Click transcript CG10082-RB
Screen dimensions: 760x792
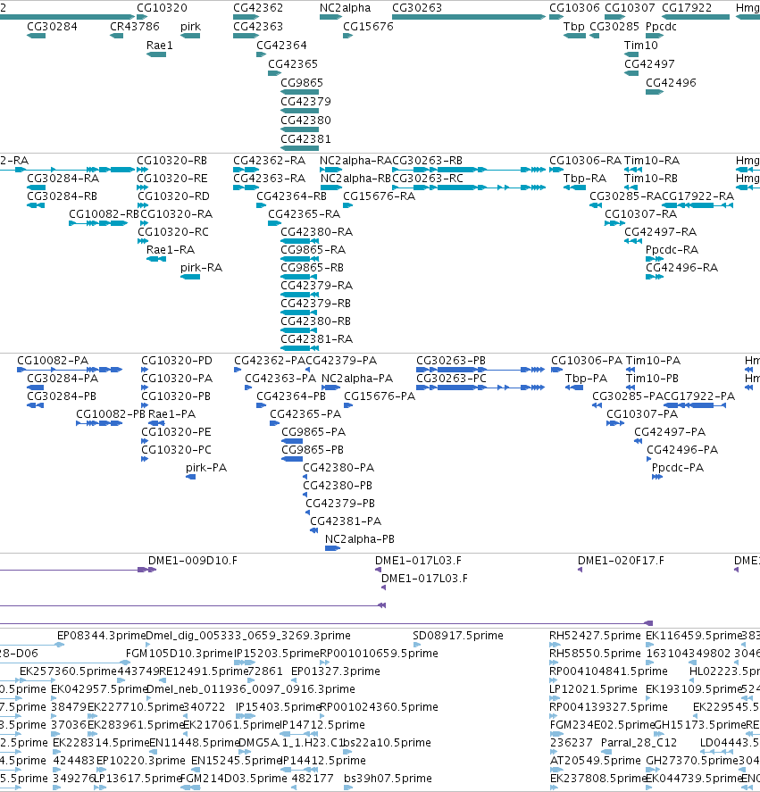point(104,214)
